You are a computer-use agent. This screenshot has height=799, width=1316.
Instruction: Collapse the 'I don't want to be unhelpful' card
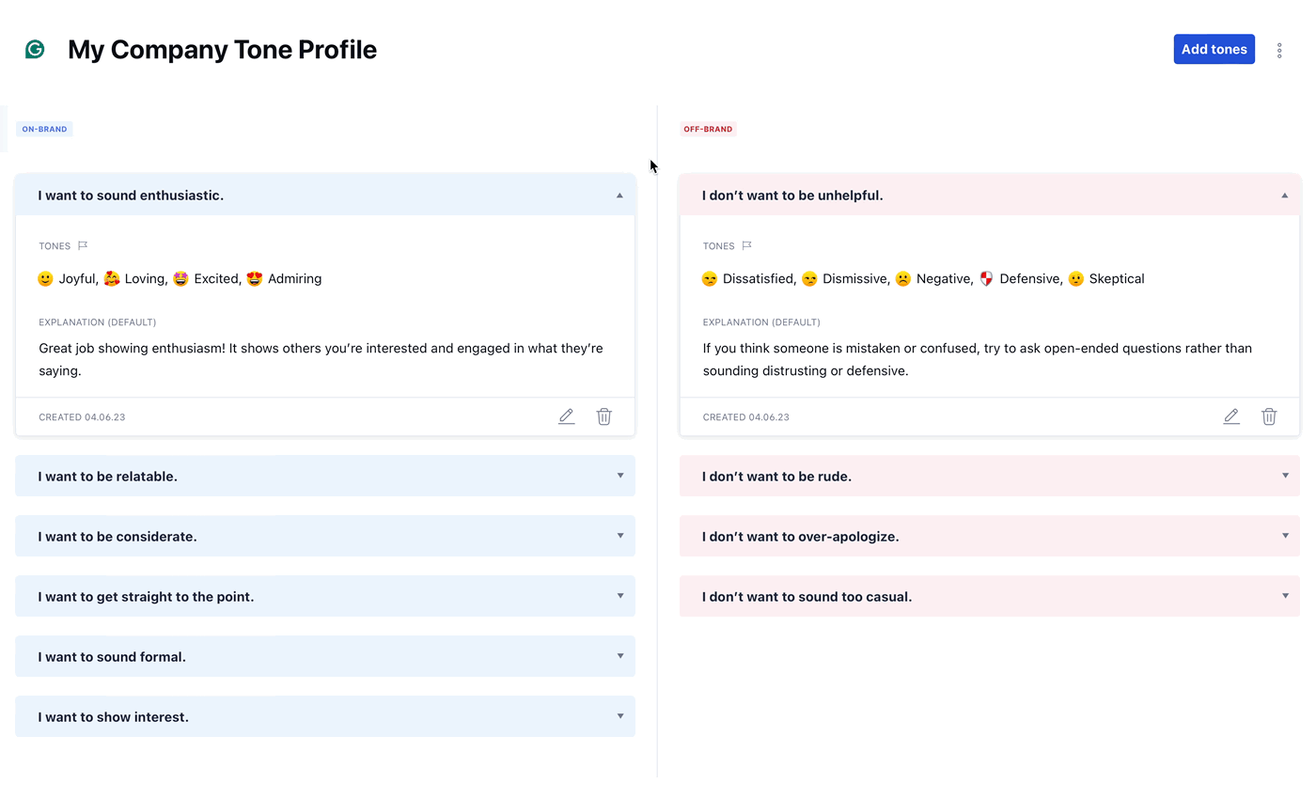click(1284, 195)
